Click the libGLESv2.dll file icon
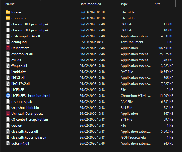The image size is (182, 152). (8, 84)
